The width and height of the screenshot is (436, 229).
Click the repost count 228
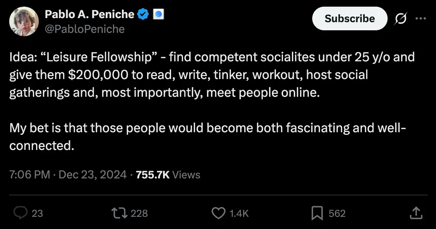click(x=139, y=213)
